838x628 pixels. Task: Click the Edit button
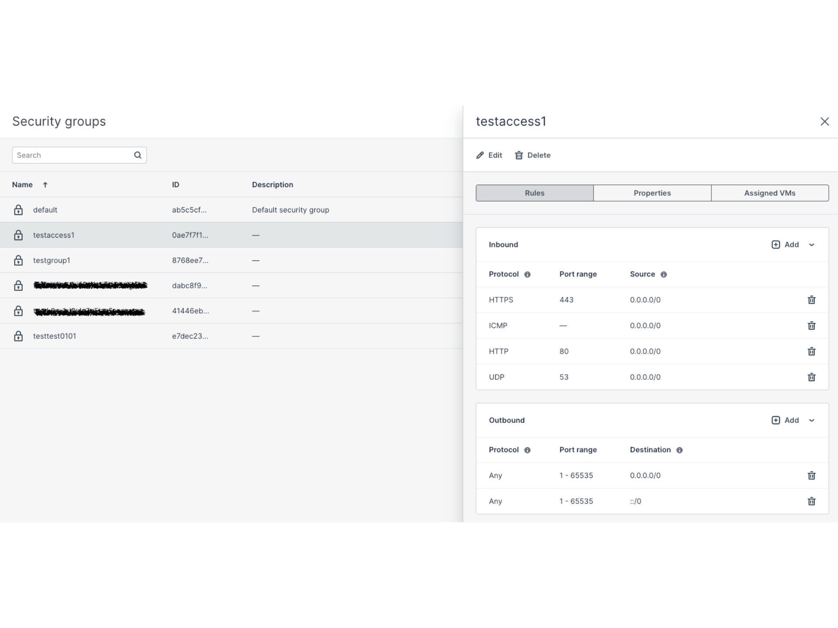489,155
